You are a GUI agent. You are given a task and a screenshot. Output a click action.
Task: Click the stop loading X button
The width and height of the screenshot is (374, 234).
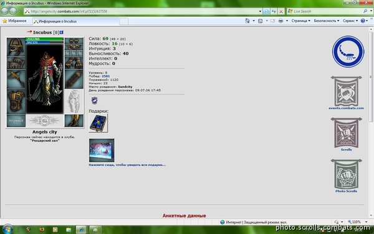281,11
